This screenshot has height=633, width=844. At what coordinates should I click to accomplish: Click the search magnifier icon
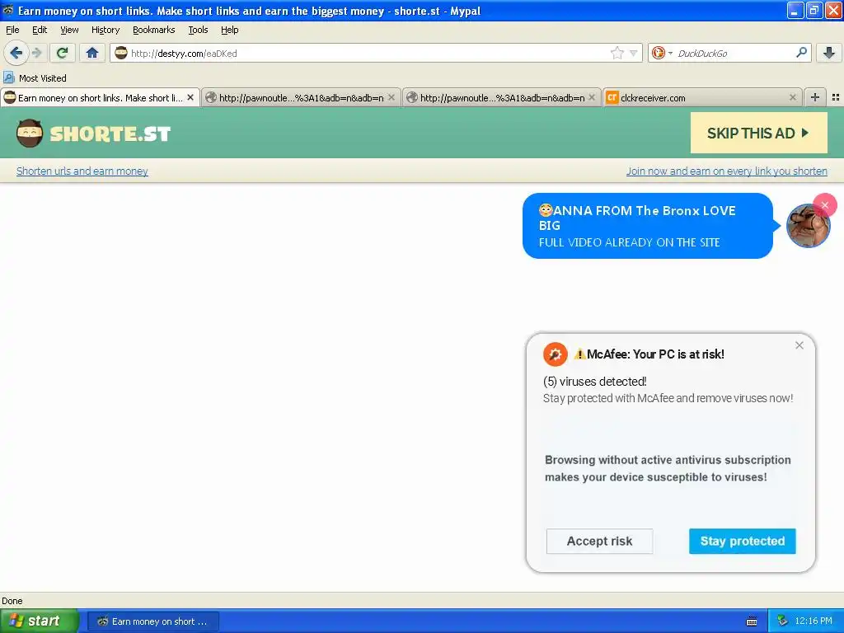point(801,52)
